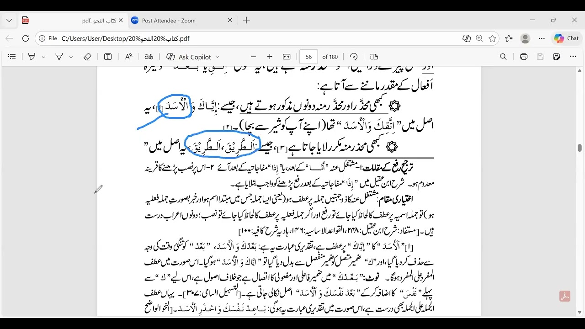Zoom in the PDF page

pyautogui.click(x=270, y=57)
